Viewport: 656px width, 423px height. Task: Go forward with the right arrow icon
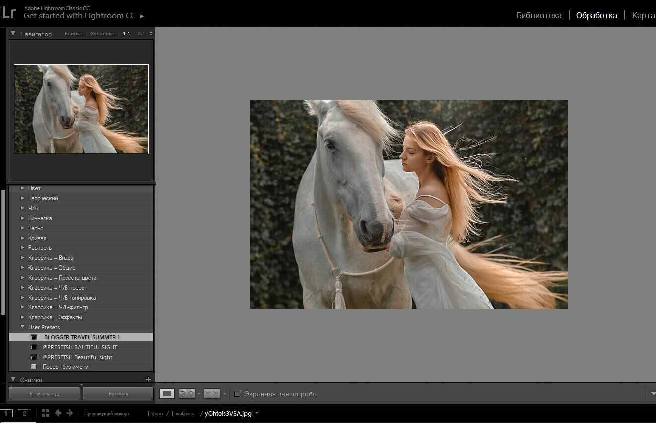pos(70,413)
